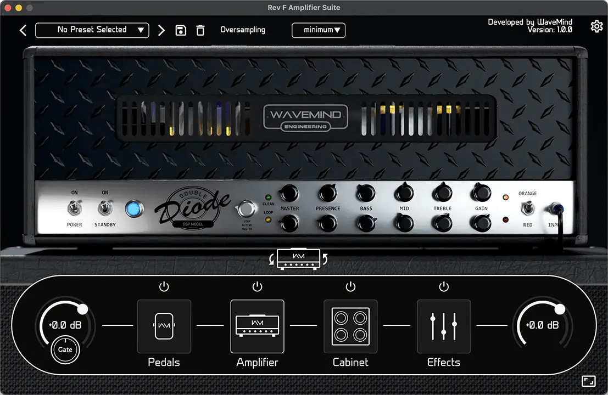Click the upper MASTER knob
This screenshot has width=608, height=395.
pos(289,193)
